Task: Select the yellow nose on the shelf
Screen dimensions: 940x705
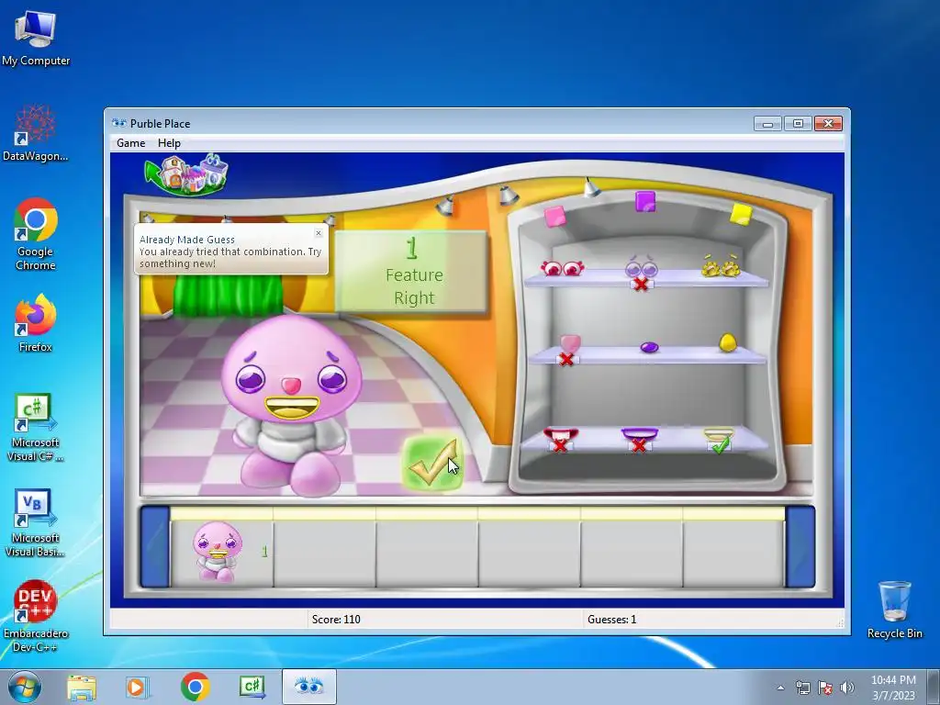Action: click(727, 343)
